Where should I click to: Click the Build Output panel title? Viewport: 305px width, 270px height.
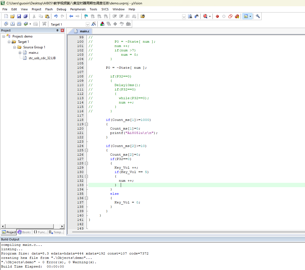pyautogui.click(x=10, y=239)
